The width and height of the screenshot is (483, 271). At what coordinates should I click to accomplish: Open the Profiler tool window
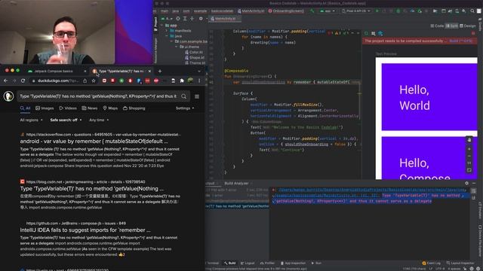coord(267,263)
